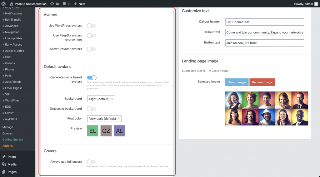
Task: Open Getting Started in sidebar menu
Action: click(x=13, y=140)
